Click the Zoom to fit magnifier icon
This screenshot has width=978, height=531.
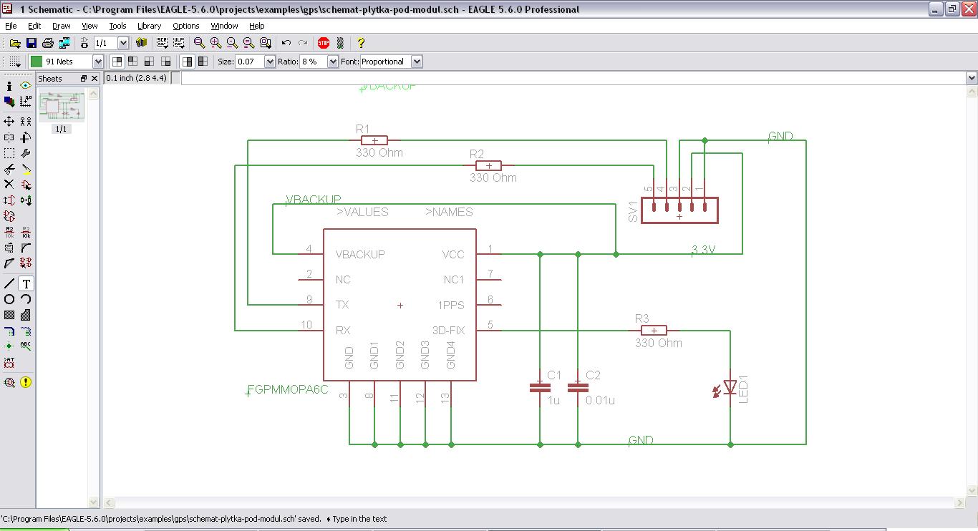coord(200,43)
